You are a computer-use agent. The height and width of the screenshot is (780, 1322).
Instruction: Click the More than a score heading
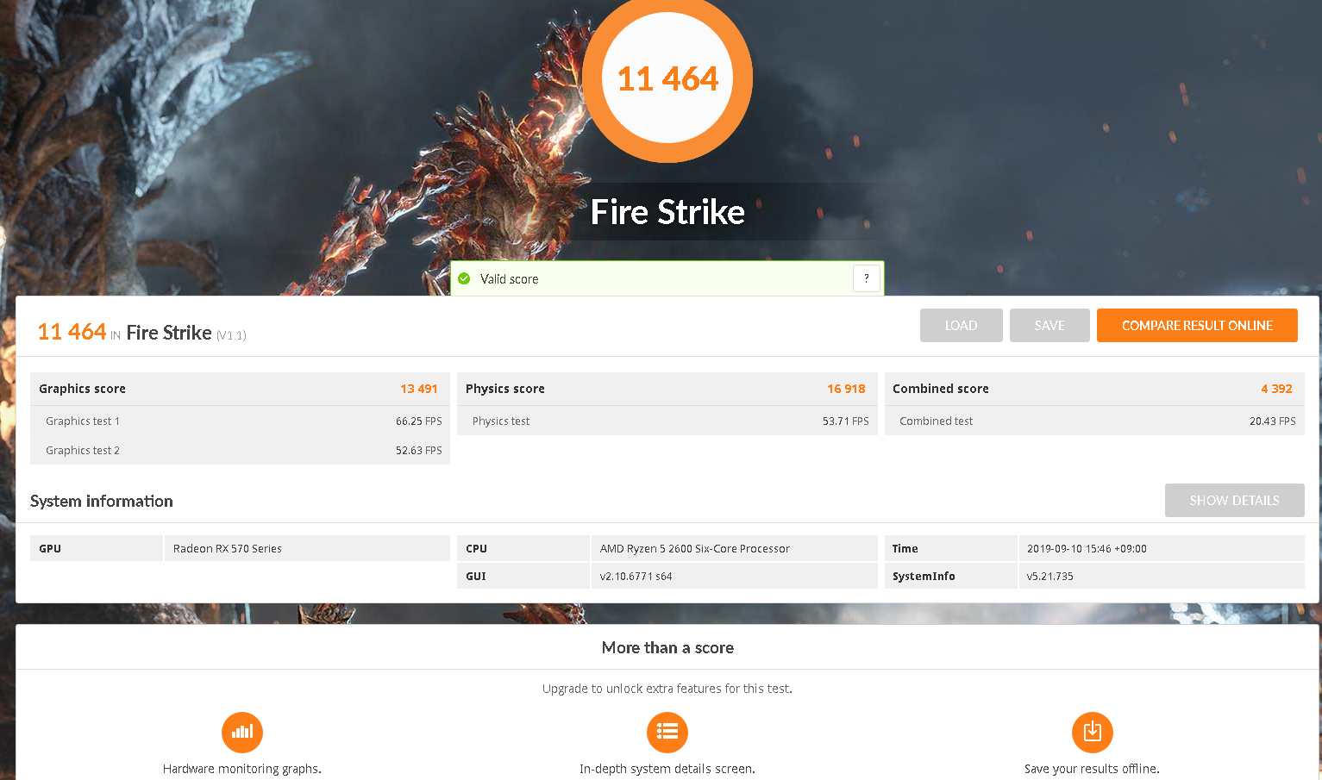[x=667, y=648]
